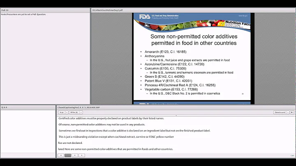
Task: Select the Q & A pod title
Action: coord(4,107)
